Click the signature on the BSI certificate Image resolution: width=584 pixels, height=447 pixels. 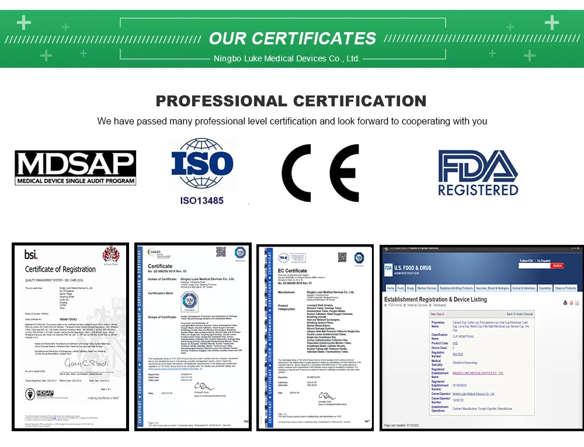(x=87, y=363)
